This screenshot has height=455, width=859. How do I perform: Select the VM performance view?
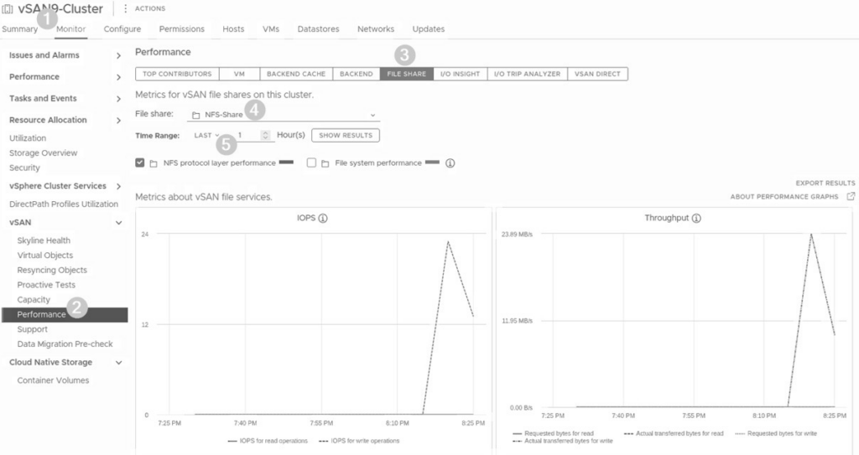coord(239,74)
